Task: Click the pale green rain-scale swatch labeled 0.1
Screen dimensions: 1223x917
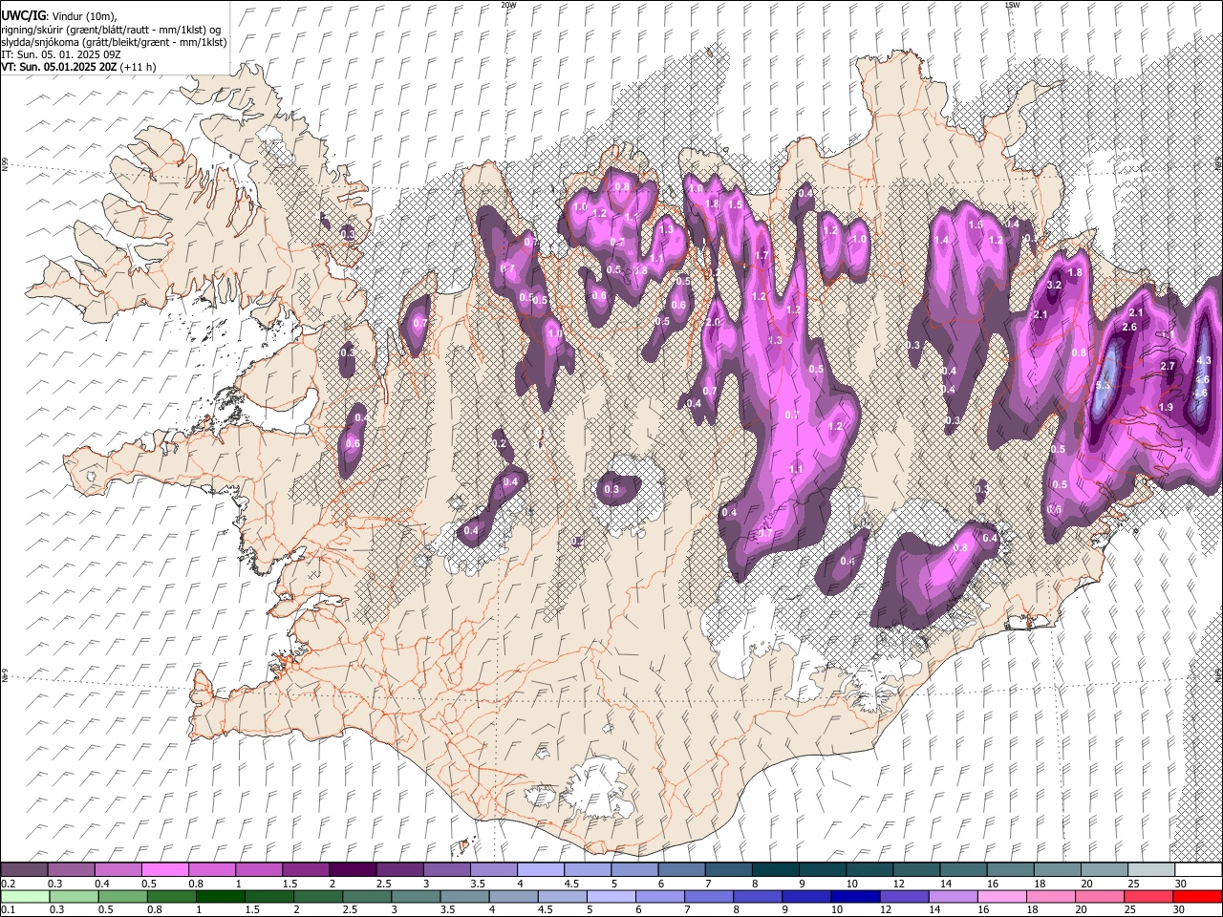Action: (26, 896)
